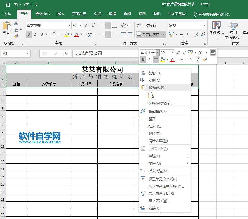Open the 文件 File tab
Screen dimensions: 248x219
(x=8, y=14)
